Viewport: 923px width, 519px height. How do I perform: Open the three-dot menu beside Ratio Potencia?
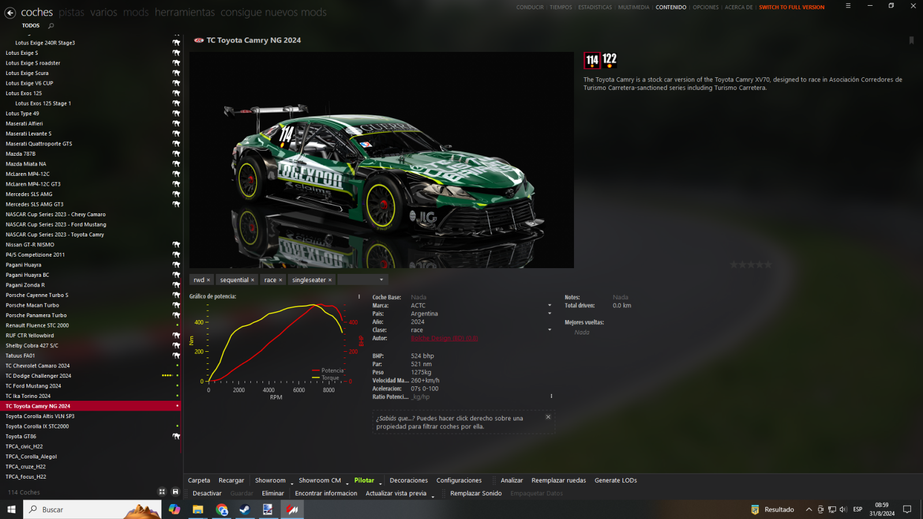click(551, 396)
